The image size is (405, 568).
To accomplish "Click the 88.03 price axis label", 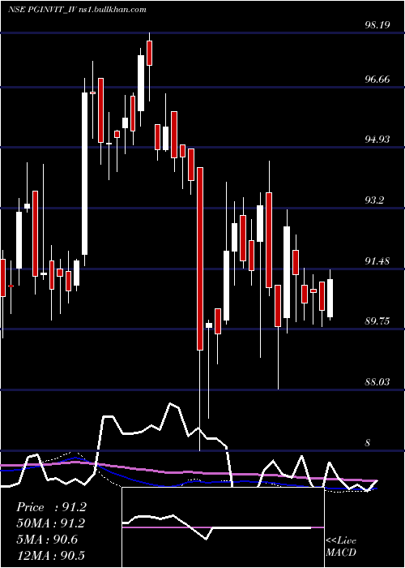I will (377, 382).
